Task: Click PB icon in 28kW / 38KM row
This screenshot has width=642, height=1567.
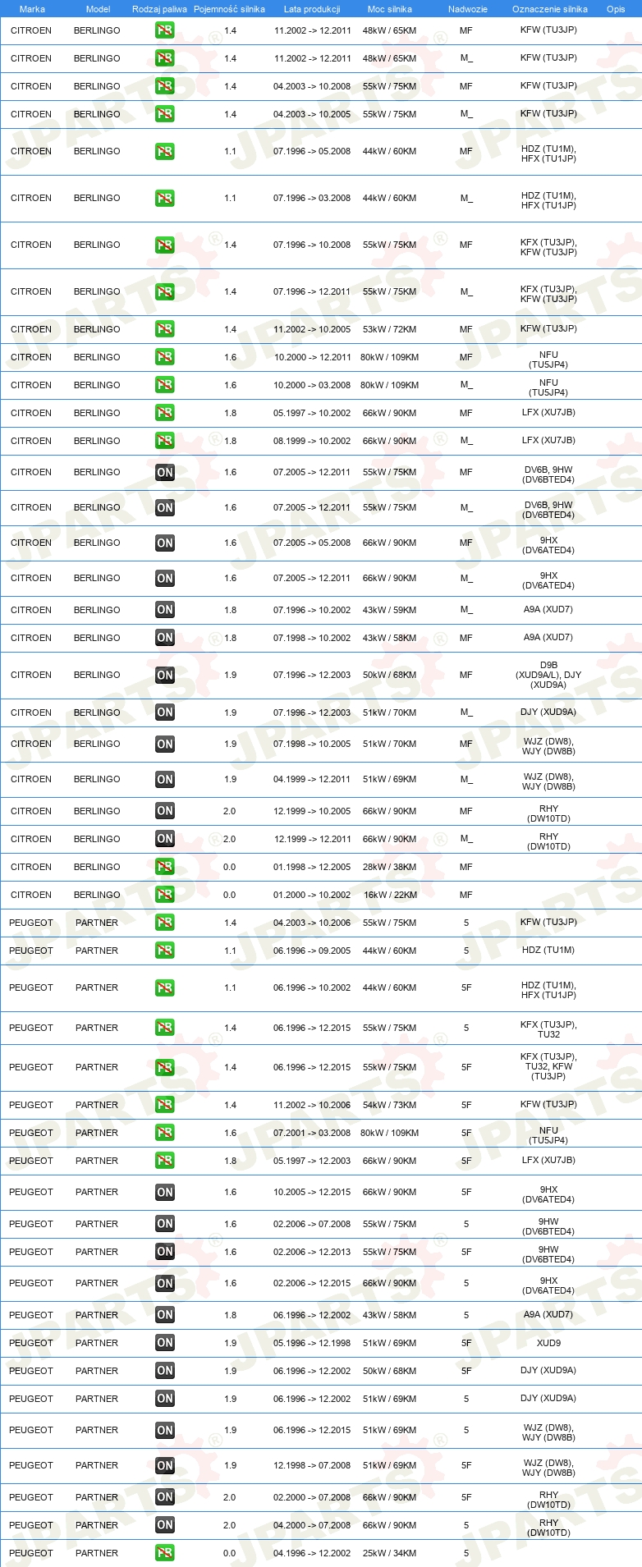Action: tap(165, 867)
